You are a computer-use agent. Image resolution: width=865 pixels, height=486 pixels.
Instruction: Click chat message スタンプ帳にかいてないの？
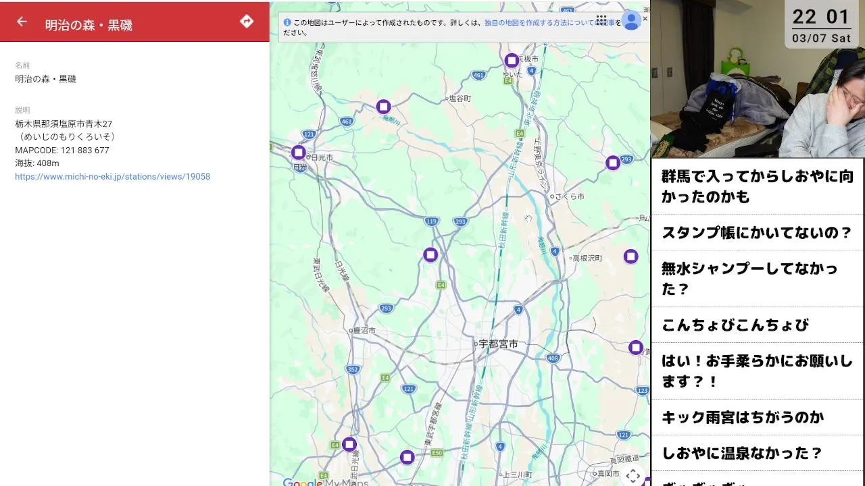(758, 233)
